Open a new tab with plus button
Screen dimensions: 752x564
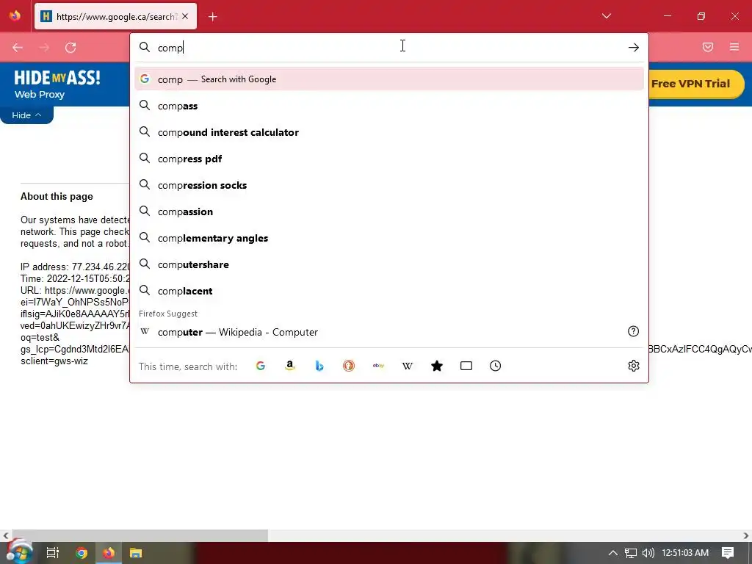[213, 17]
